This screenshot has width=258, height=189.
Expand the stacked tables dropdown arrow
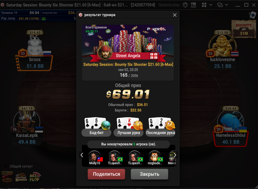point(227,5)
